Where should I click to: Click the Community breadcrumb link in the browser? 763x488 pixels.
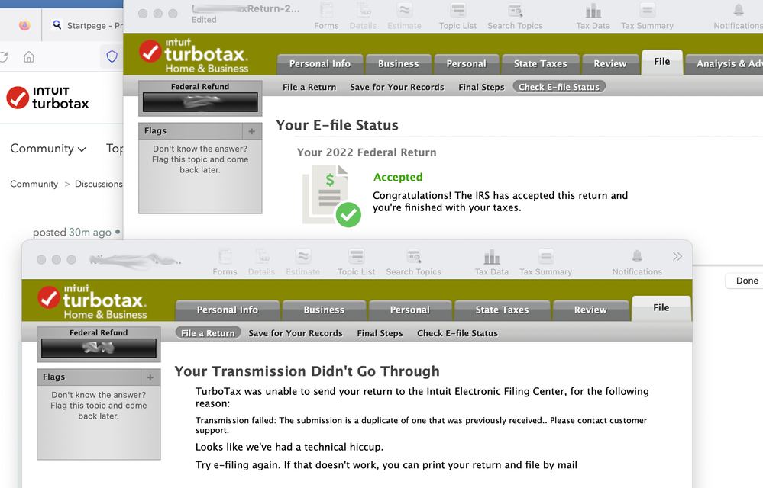(34, 184)
